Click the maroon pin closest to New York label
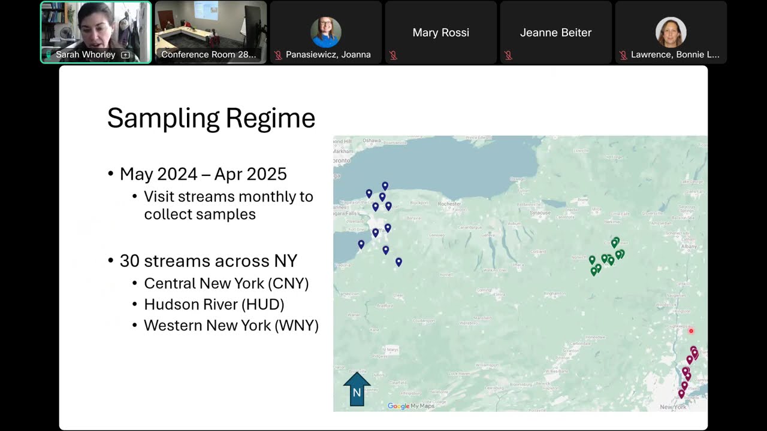 tap(681, 394)
